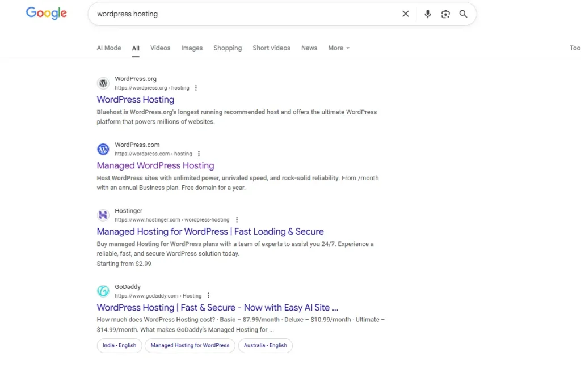Open Managed Hosting for WordPress Hostinger link
The width and height of the screenshot is (581, 365).
pyautogui.click(x=210, y=231)
